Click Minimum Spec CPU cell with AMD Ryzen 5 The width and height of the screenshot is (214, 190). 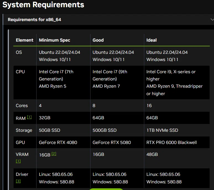click(63, 82)
